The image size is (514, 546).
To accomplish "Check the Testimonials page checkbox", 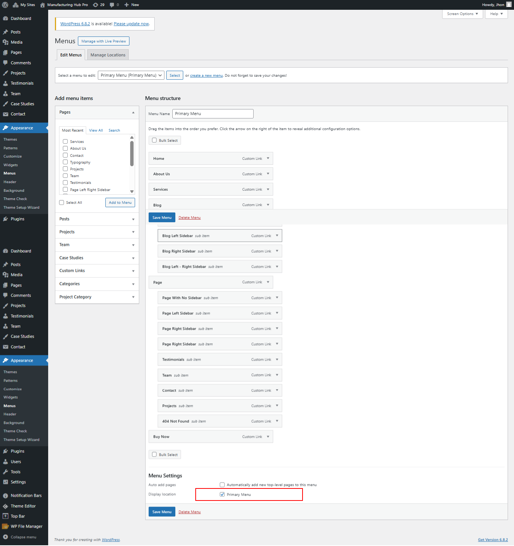I will pyautogui.click(x=65, y=182).
